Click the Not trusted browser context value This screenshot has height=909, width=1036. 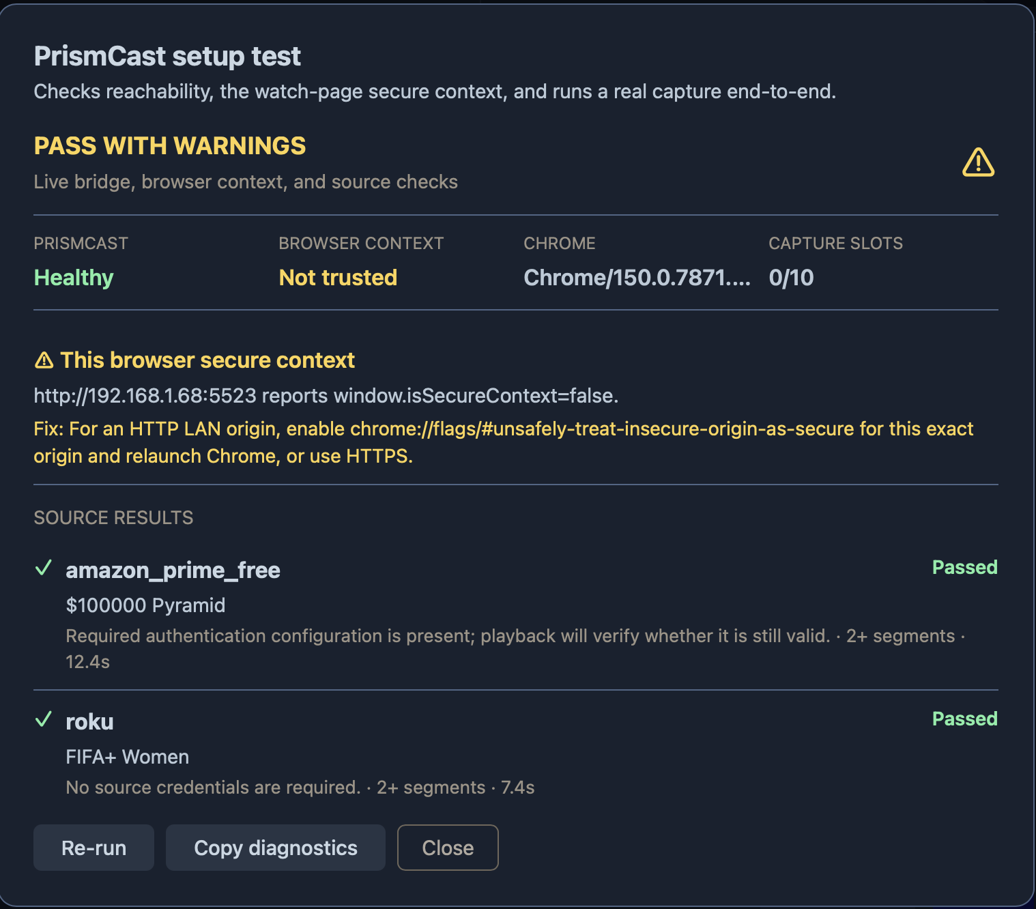coord(338,278)
